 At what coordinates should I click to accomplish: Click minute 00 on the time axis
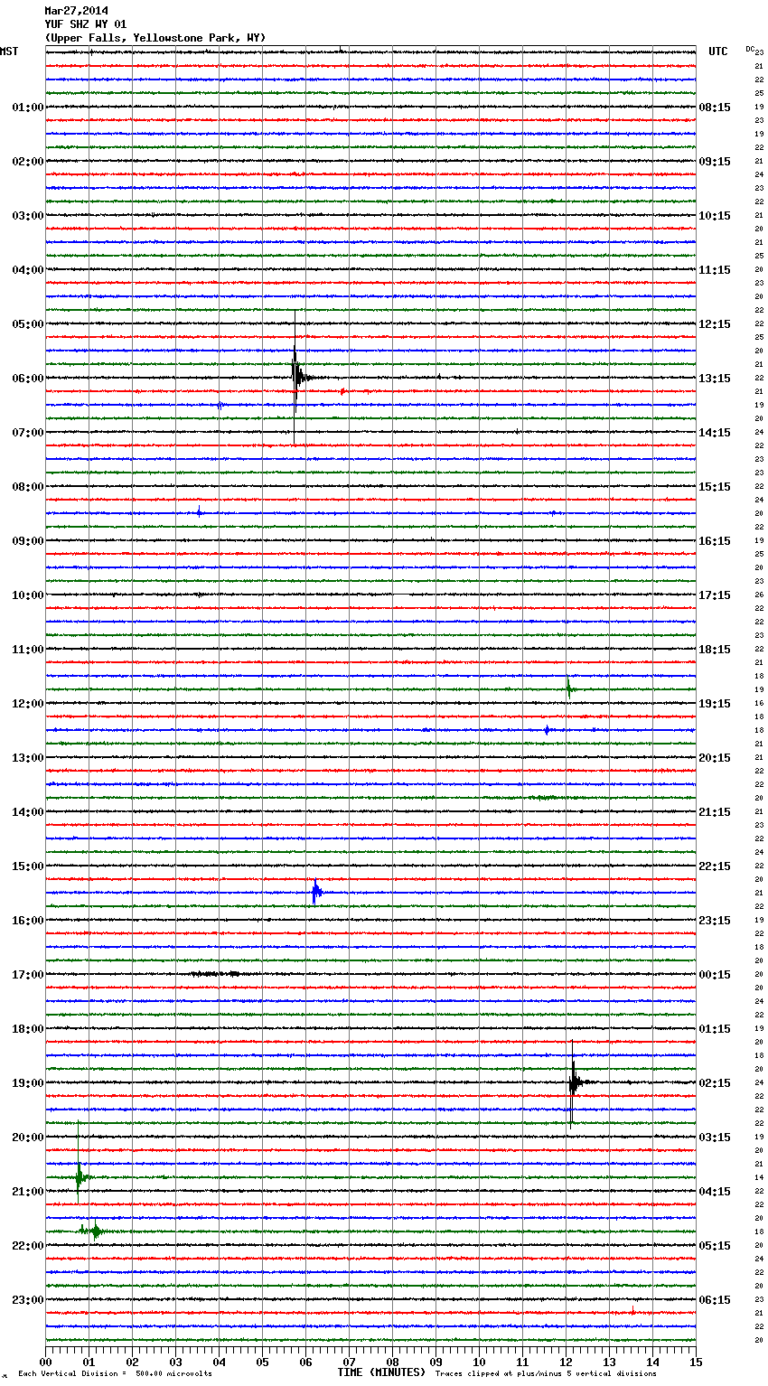[45, 1362]
